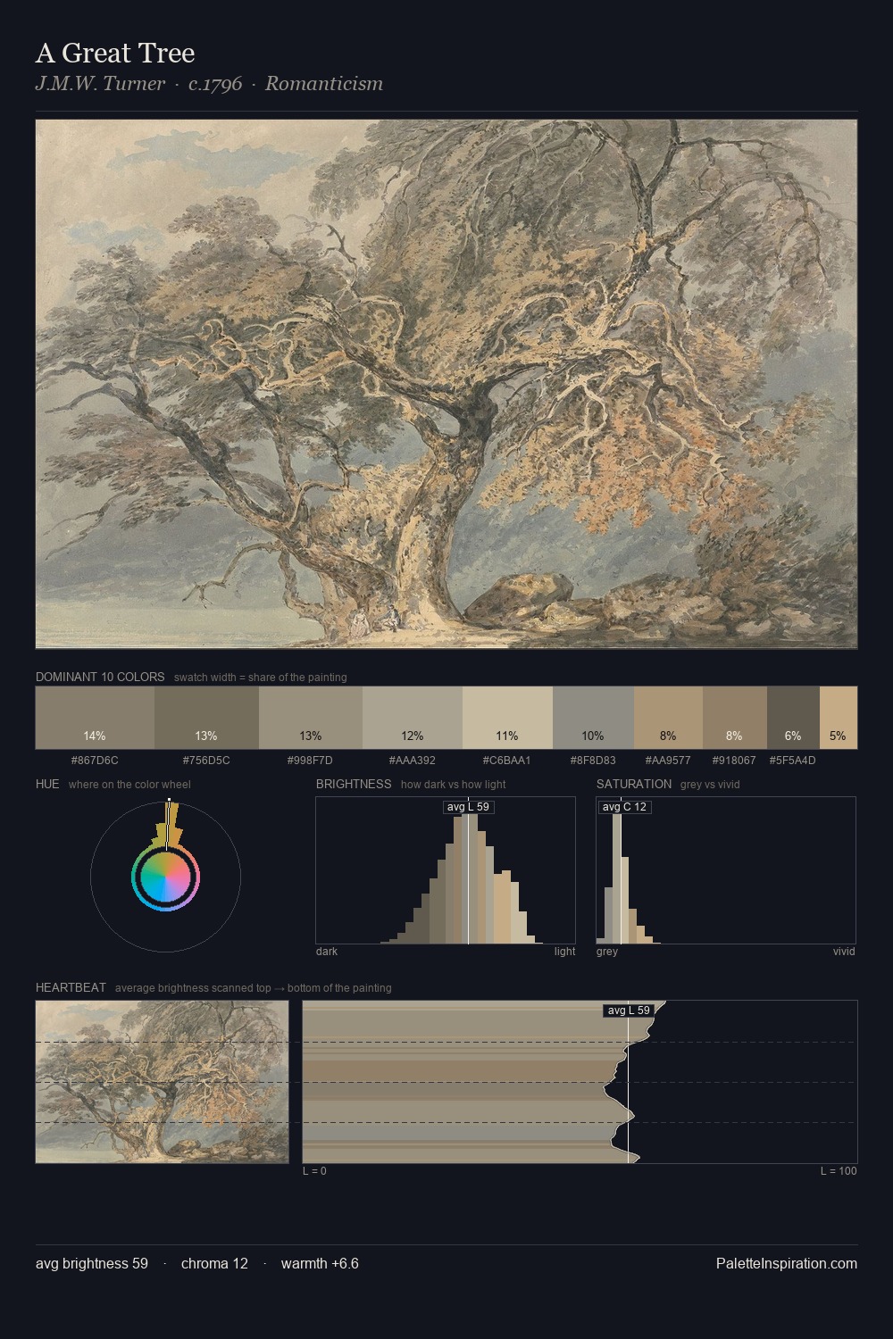Select hex label #AAA392
Image resolution: width=893 pixels, height=1339 pixels.
click(413, 761)
